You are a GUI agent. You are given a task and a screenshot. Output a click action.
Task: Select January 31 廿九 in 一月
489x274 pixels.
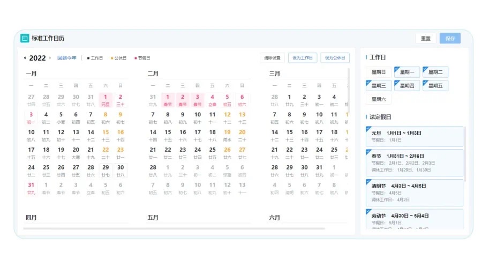click(31, 188)
